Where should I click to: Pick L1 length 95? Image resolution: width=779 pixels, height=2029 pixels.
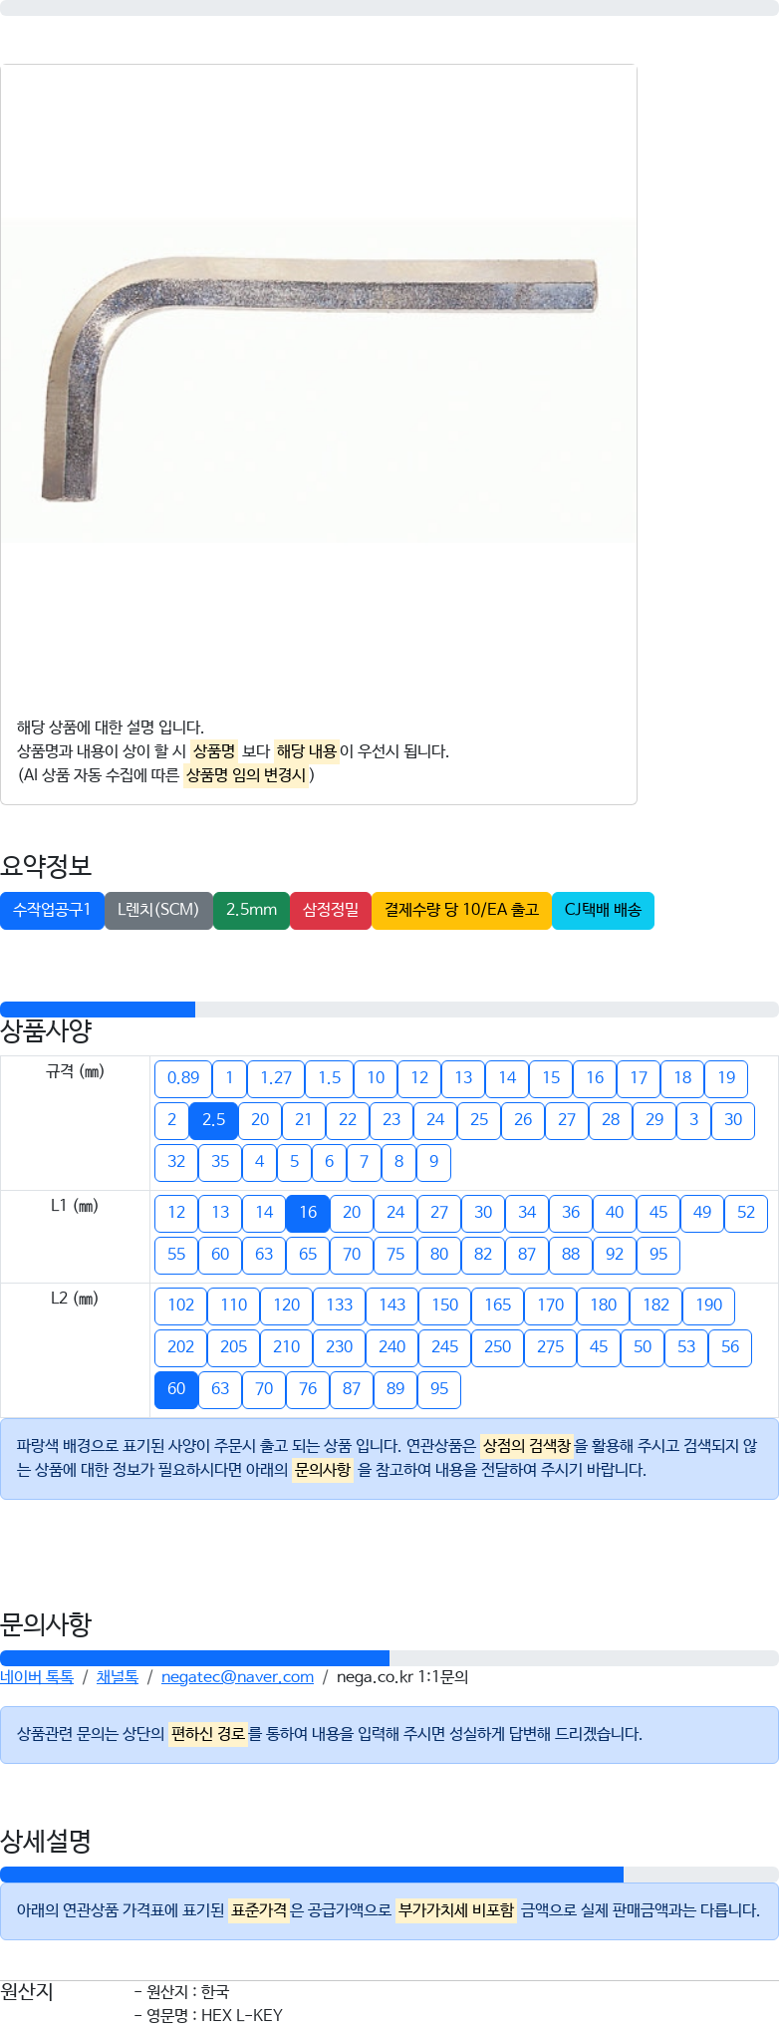point(658,1255)
